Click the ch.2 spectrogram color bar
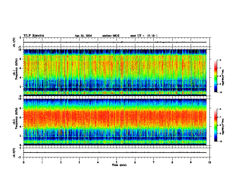This screenshot has height=182, width=236. [216, 125]
